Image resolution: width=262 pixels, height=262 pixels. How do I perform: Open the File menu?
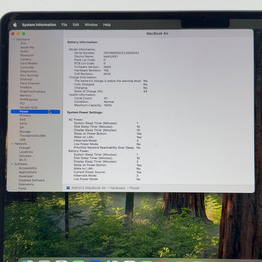point(64,25)
